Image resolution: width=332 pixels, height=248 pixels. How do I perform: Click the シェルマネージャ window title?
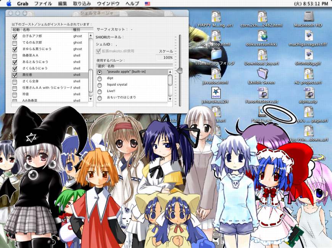pyautogui.click(x=97, y=13)
